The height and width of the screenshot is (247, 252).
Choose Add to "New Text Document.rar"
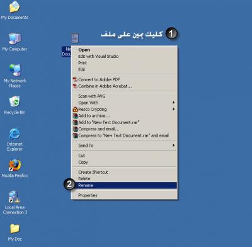(124, 122)
